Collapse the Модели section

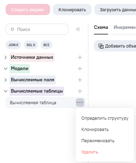6,69
